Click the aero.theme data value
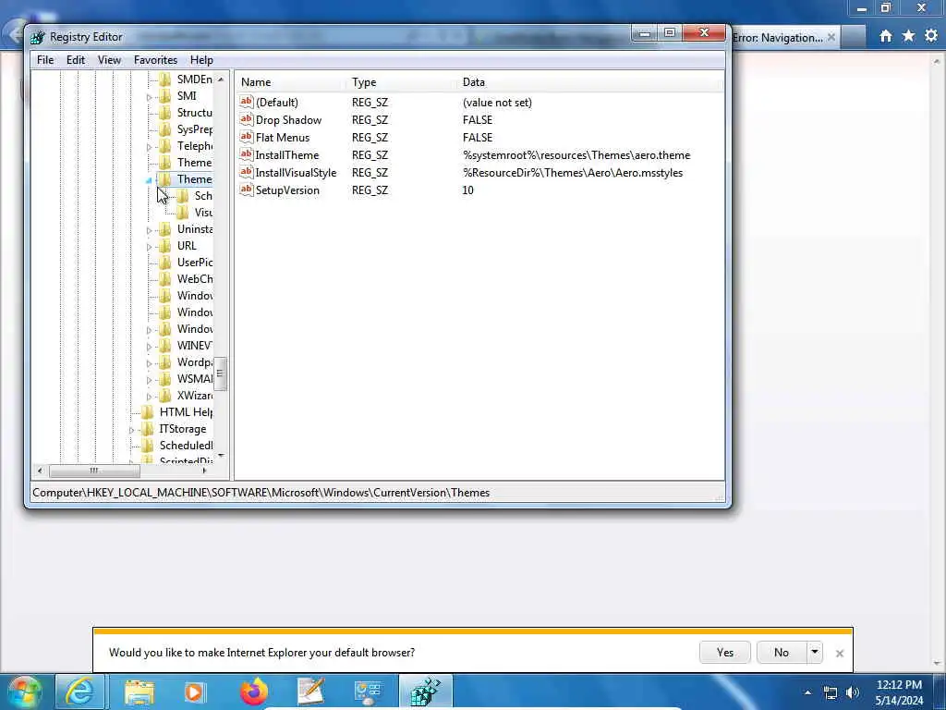The image size is (946, 710). tap(576, 155)
